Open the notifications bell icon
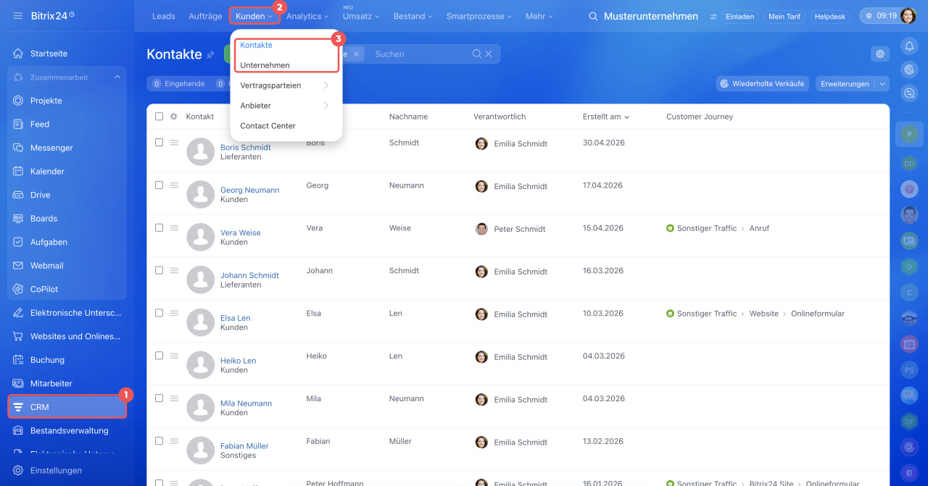Viewport: 928px width, 486px height. 909,46
